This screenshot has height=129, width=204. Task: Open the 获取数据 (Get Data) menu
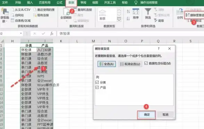(x=5, y=15)
